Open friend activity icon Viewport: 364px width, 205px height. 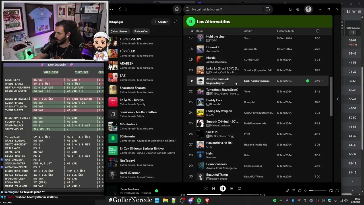coord(298,9)
